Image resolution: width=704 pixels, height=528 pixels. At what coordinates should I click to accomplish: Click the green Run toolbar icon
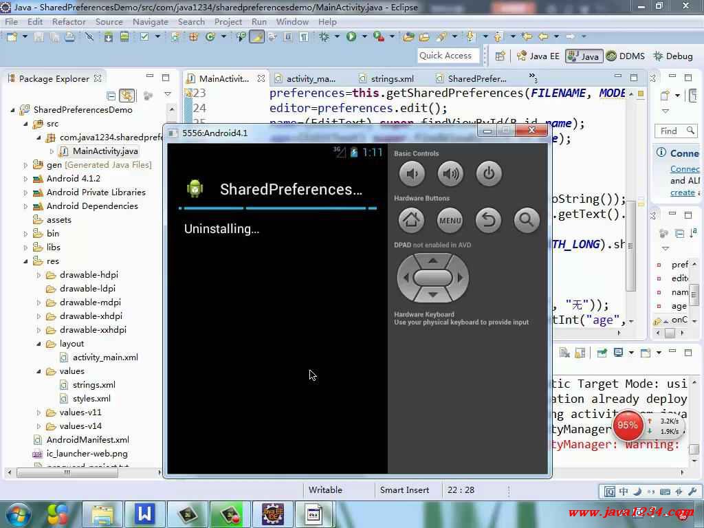pos(351,37)
